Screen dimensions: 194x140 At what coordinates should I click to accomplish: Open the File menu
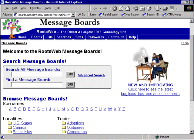pyautogui.click(x=6, y=8)
